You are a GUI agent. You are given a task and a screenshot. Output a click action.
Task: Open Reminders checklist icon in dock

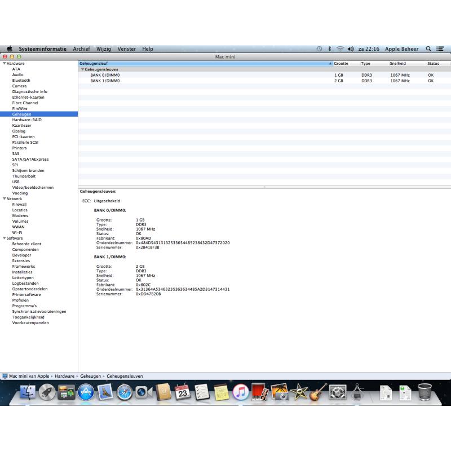pyautogui.click(x=202, y=392)
